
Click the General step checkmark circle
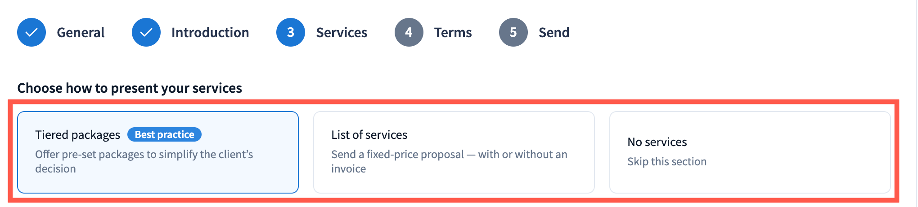[31, 32]
